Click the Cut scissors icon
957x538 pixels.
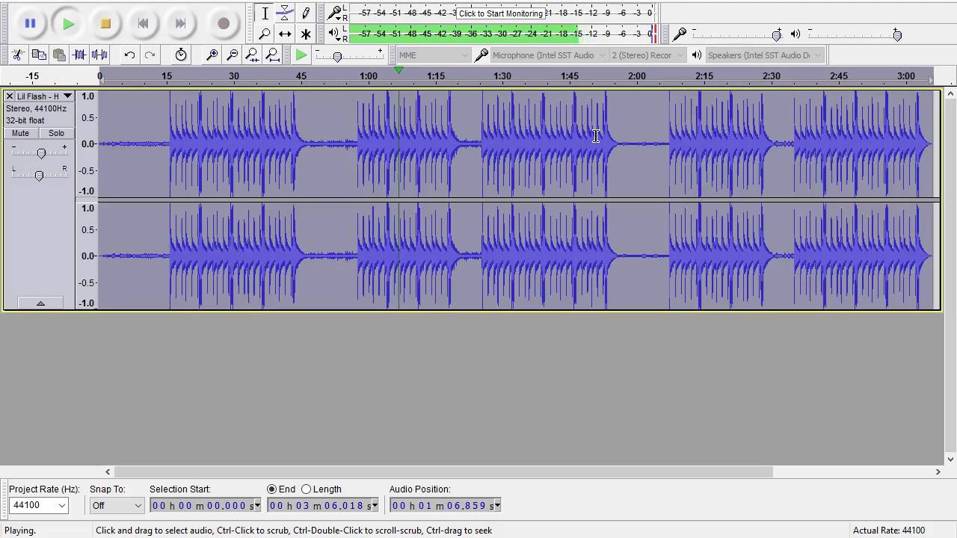coord(18,55)
